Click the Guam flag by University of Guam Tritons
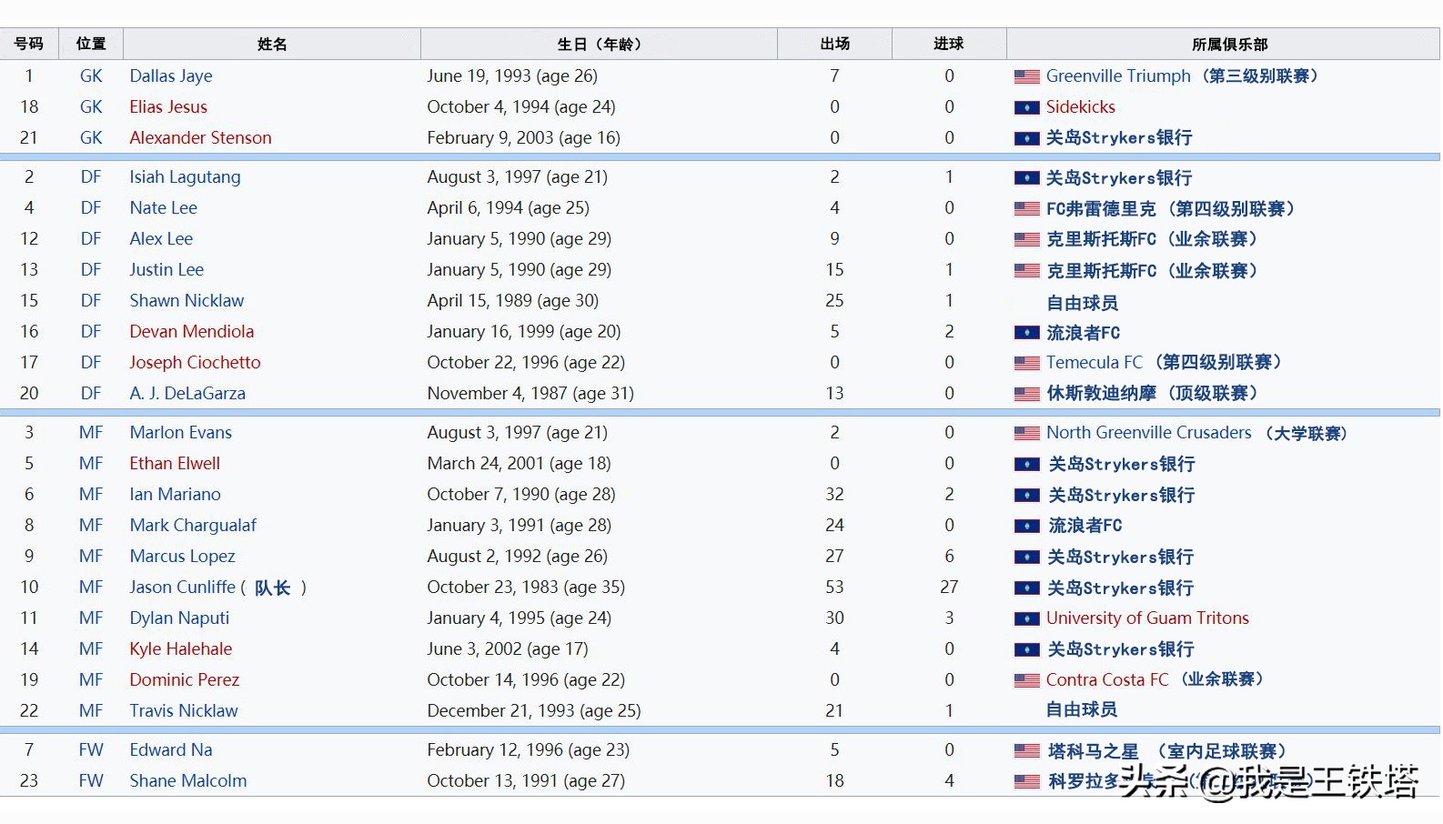 point(1026,619)
